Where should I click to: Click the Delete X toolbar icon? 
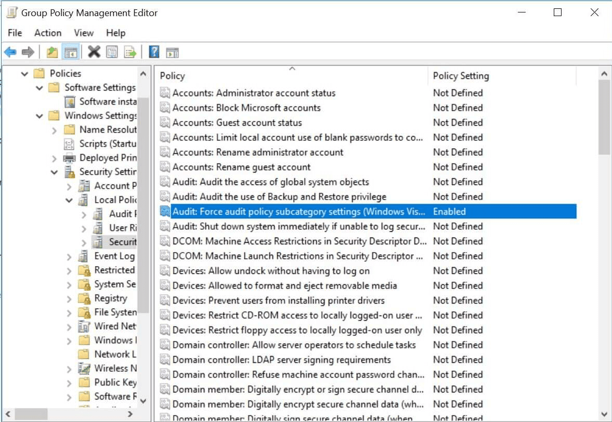click(x=94, y=52)
